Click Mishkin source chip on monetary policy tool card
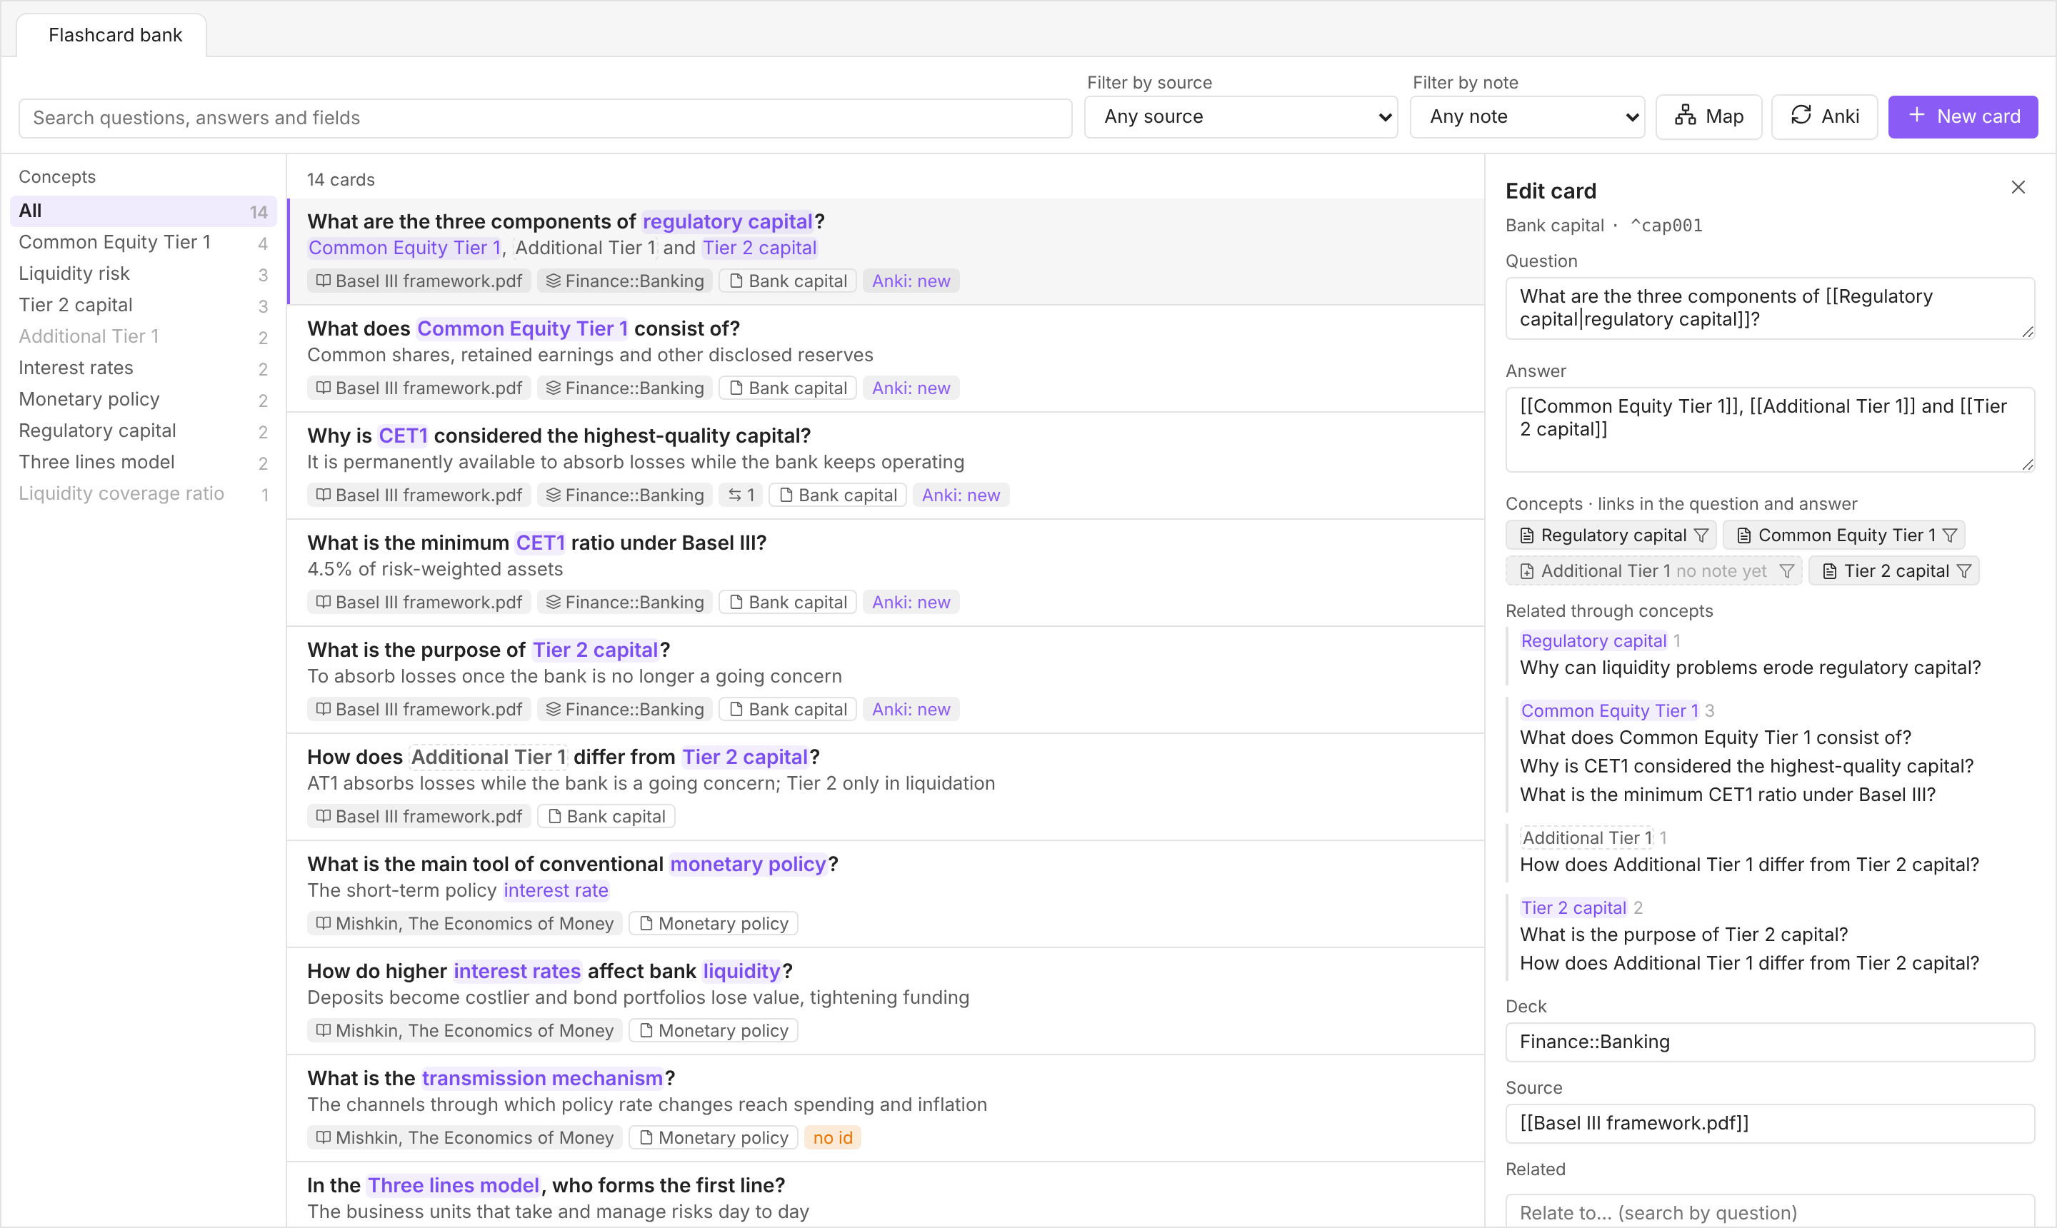2057x1228 pixels. (x=464, y=923)
